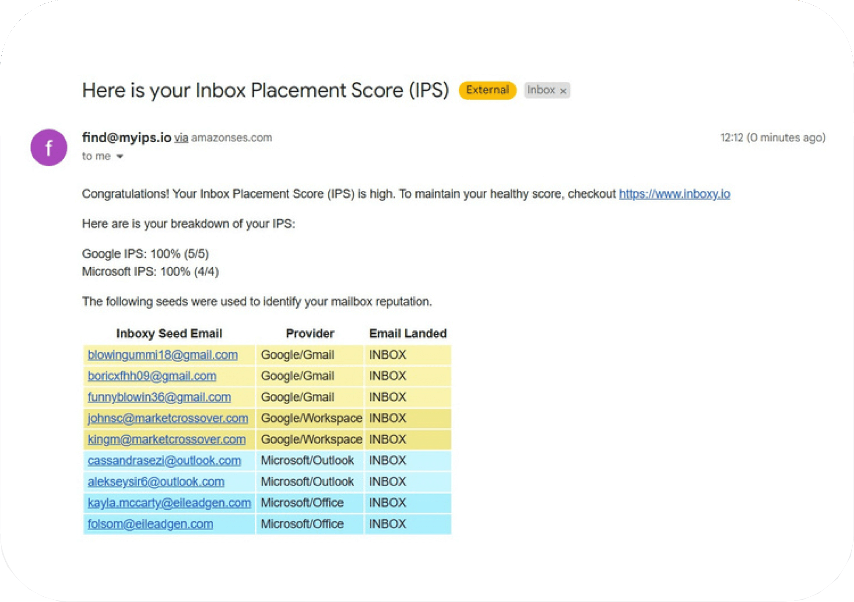Open the kingm@marketcrossover.com email link
The image size is (854, 602).
(166, 439)
